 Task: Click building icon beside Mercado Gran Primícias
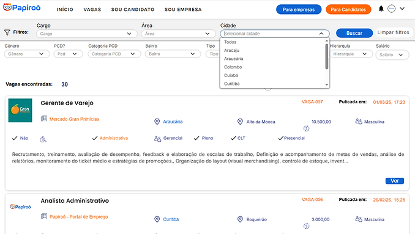click(x=43, y=119)
